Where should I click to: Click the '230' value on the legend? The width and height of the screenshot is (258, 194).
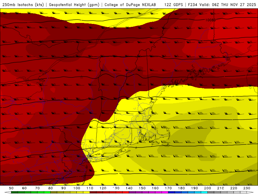[247, 188]
